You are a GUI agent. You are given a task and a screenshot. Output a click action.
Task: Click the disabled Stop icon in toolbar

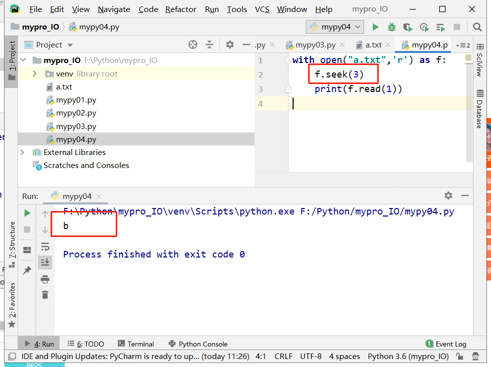457,27
